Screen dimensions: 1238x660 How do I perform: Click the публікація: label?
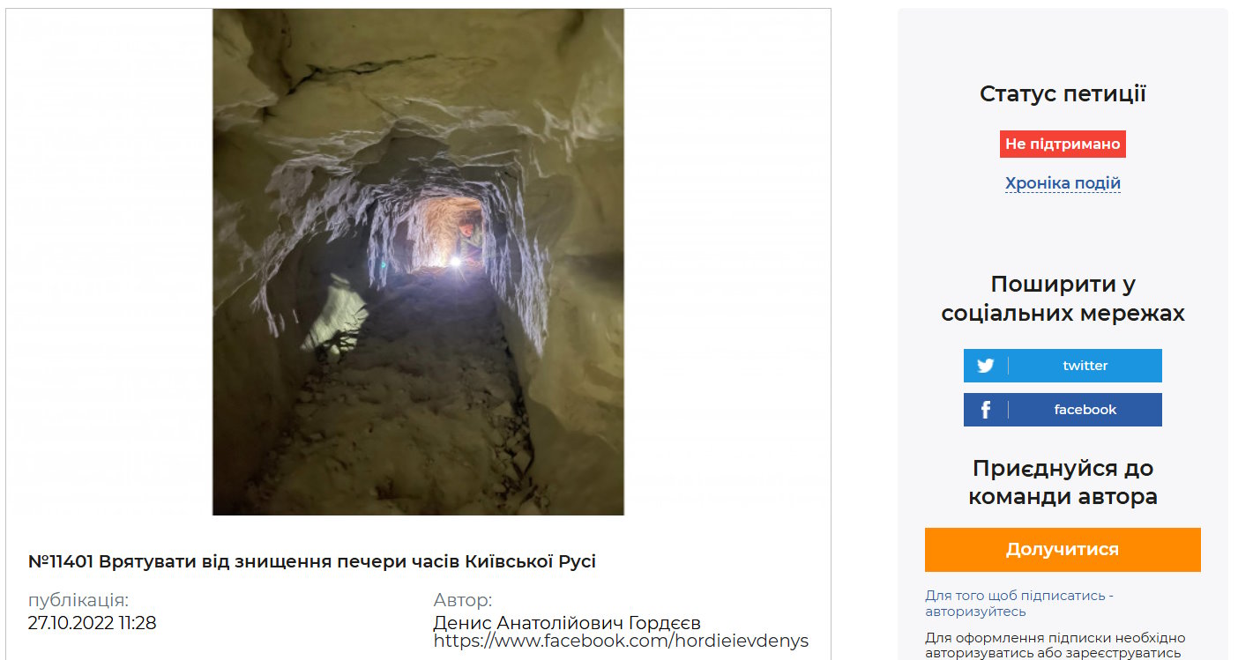click(78, 600)
